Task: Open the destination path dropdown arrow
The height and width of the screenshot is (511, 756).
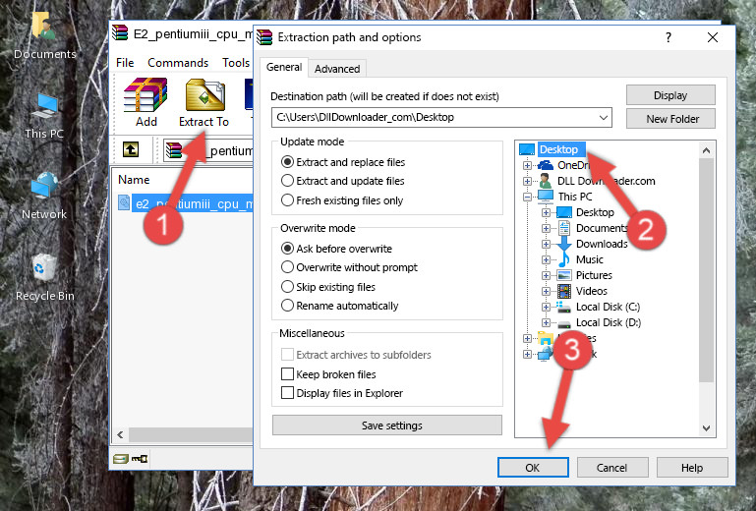Action: (604, 118)
